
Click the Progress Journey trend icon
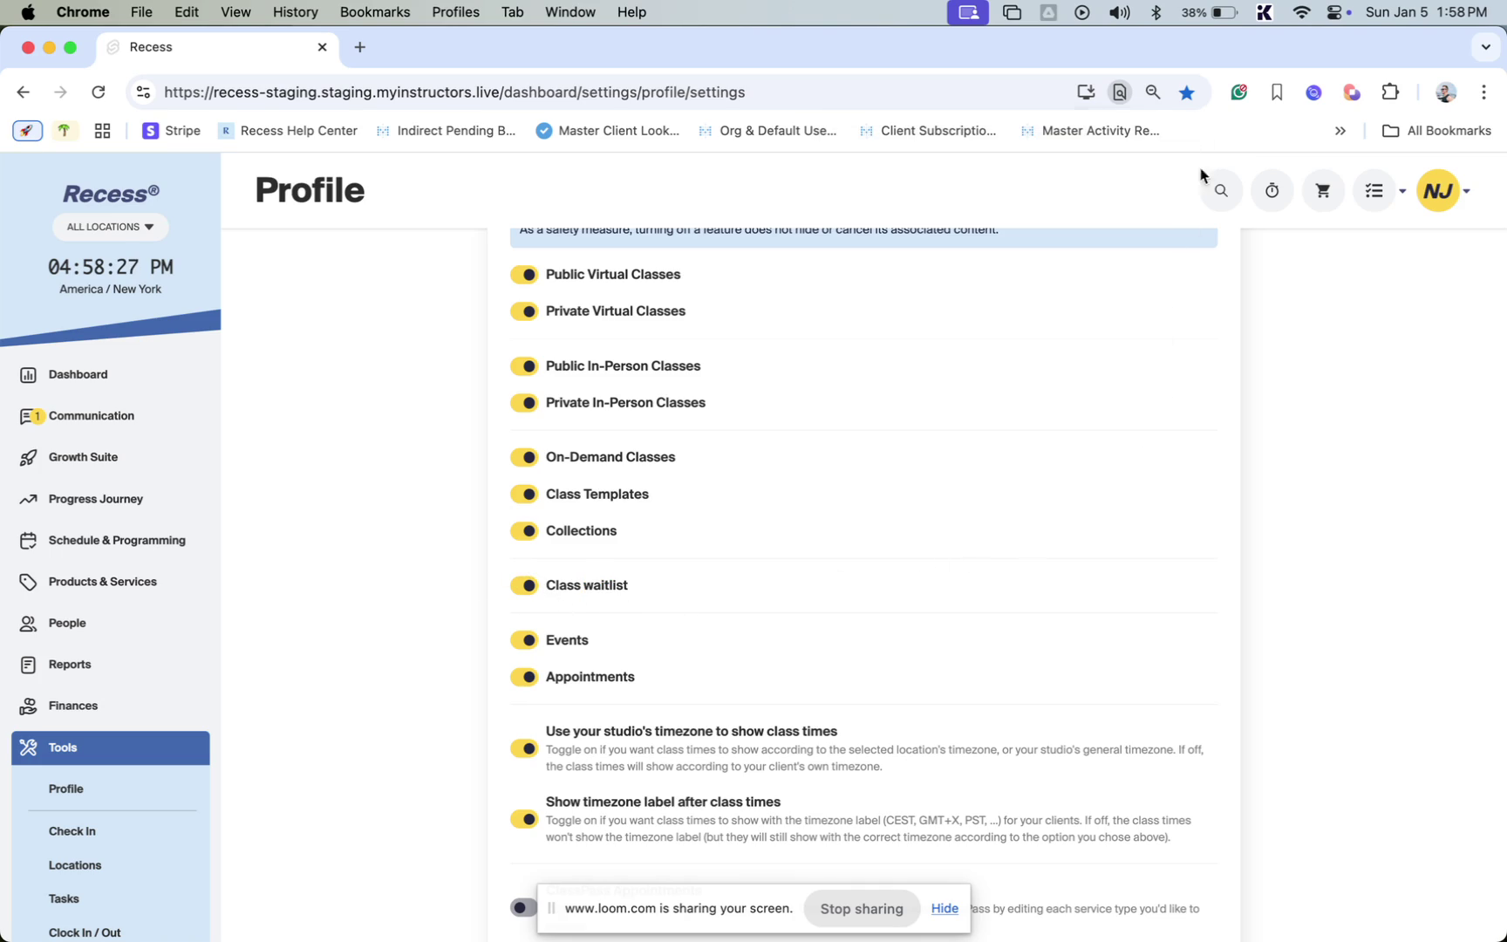click(x=28, y=499)
